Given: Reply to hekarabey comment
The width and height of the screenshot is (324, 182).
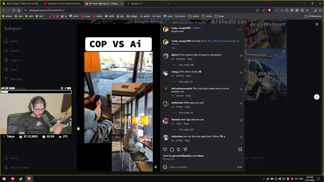Looking at the screenshot, I should (187, 141).
